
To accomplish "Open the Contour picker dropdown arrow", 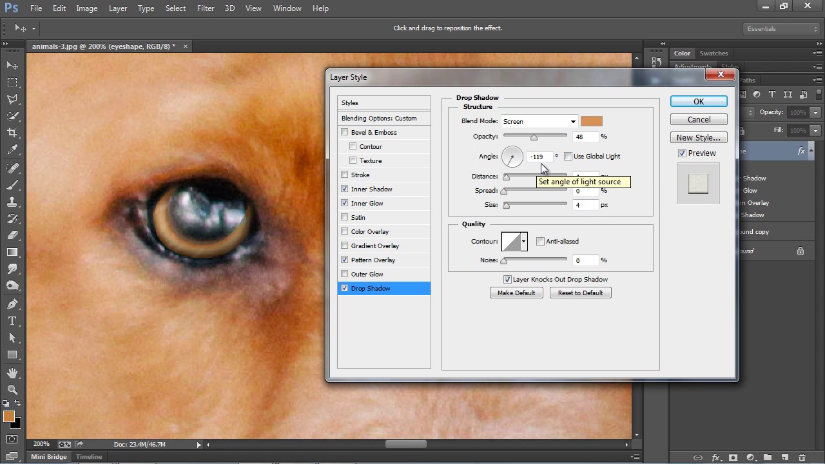I will pyautogui.click(x=523, y=242).
